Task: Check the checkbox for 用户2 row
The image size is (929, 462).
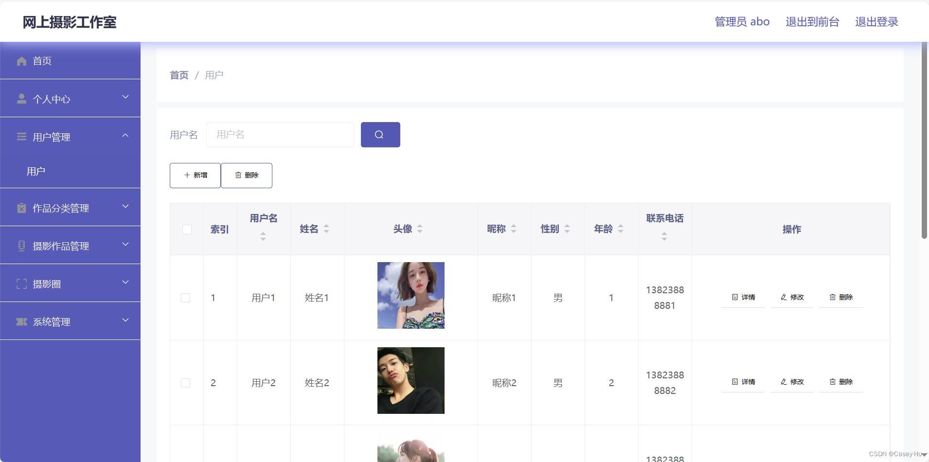Action: pyautogui.click(x=185, y=383)
